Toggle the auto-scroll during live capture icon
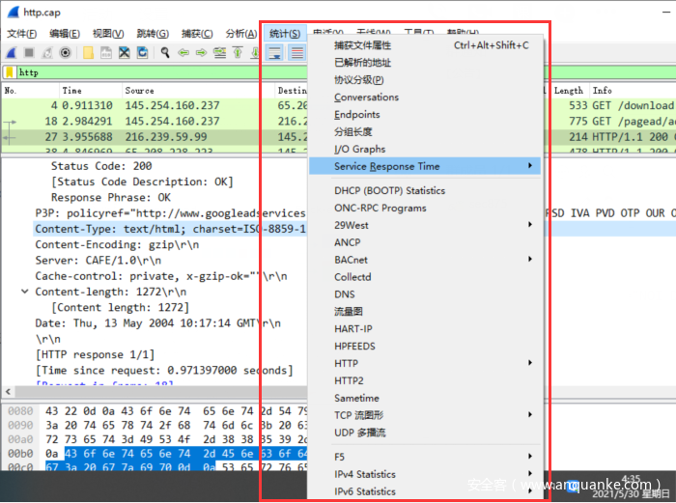676x503 pixels. pos(276,53)
